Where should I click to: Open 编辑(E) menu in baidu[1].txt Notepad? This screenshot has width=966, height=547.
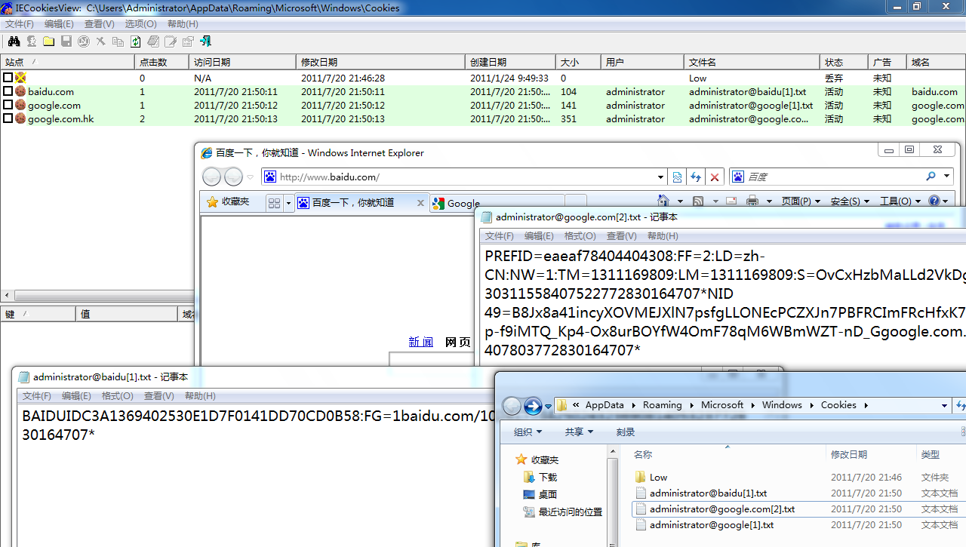76,396
